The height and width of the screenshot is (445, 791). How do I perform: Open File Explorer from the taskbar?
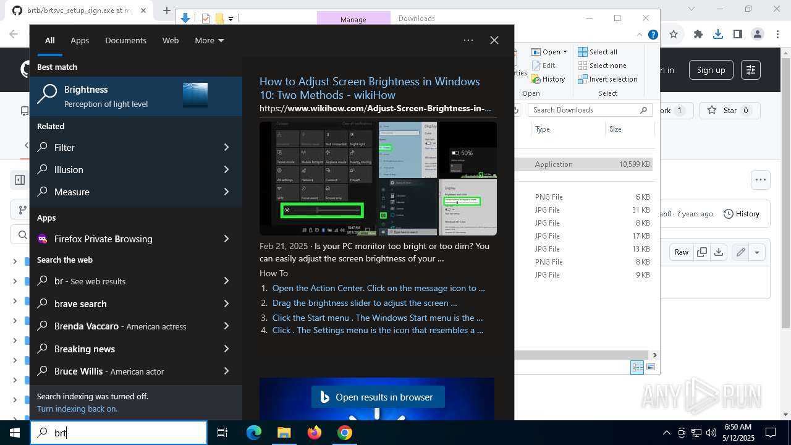point(284,433)
